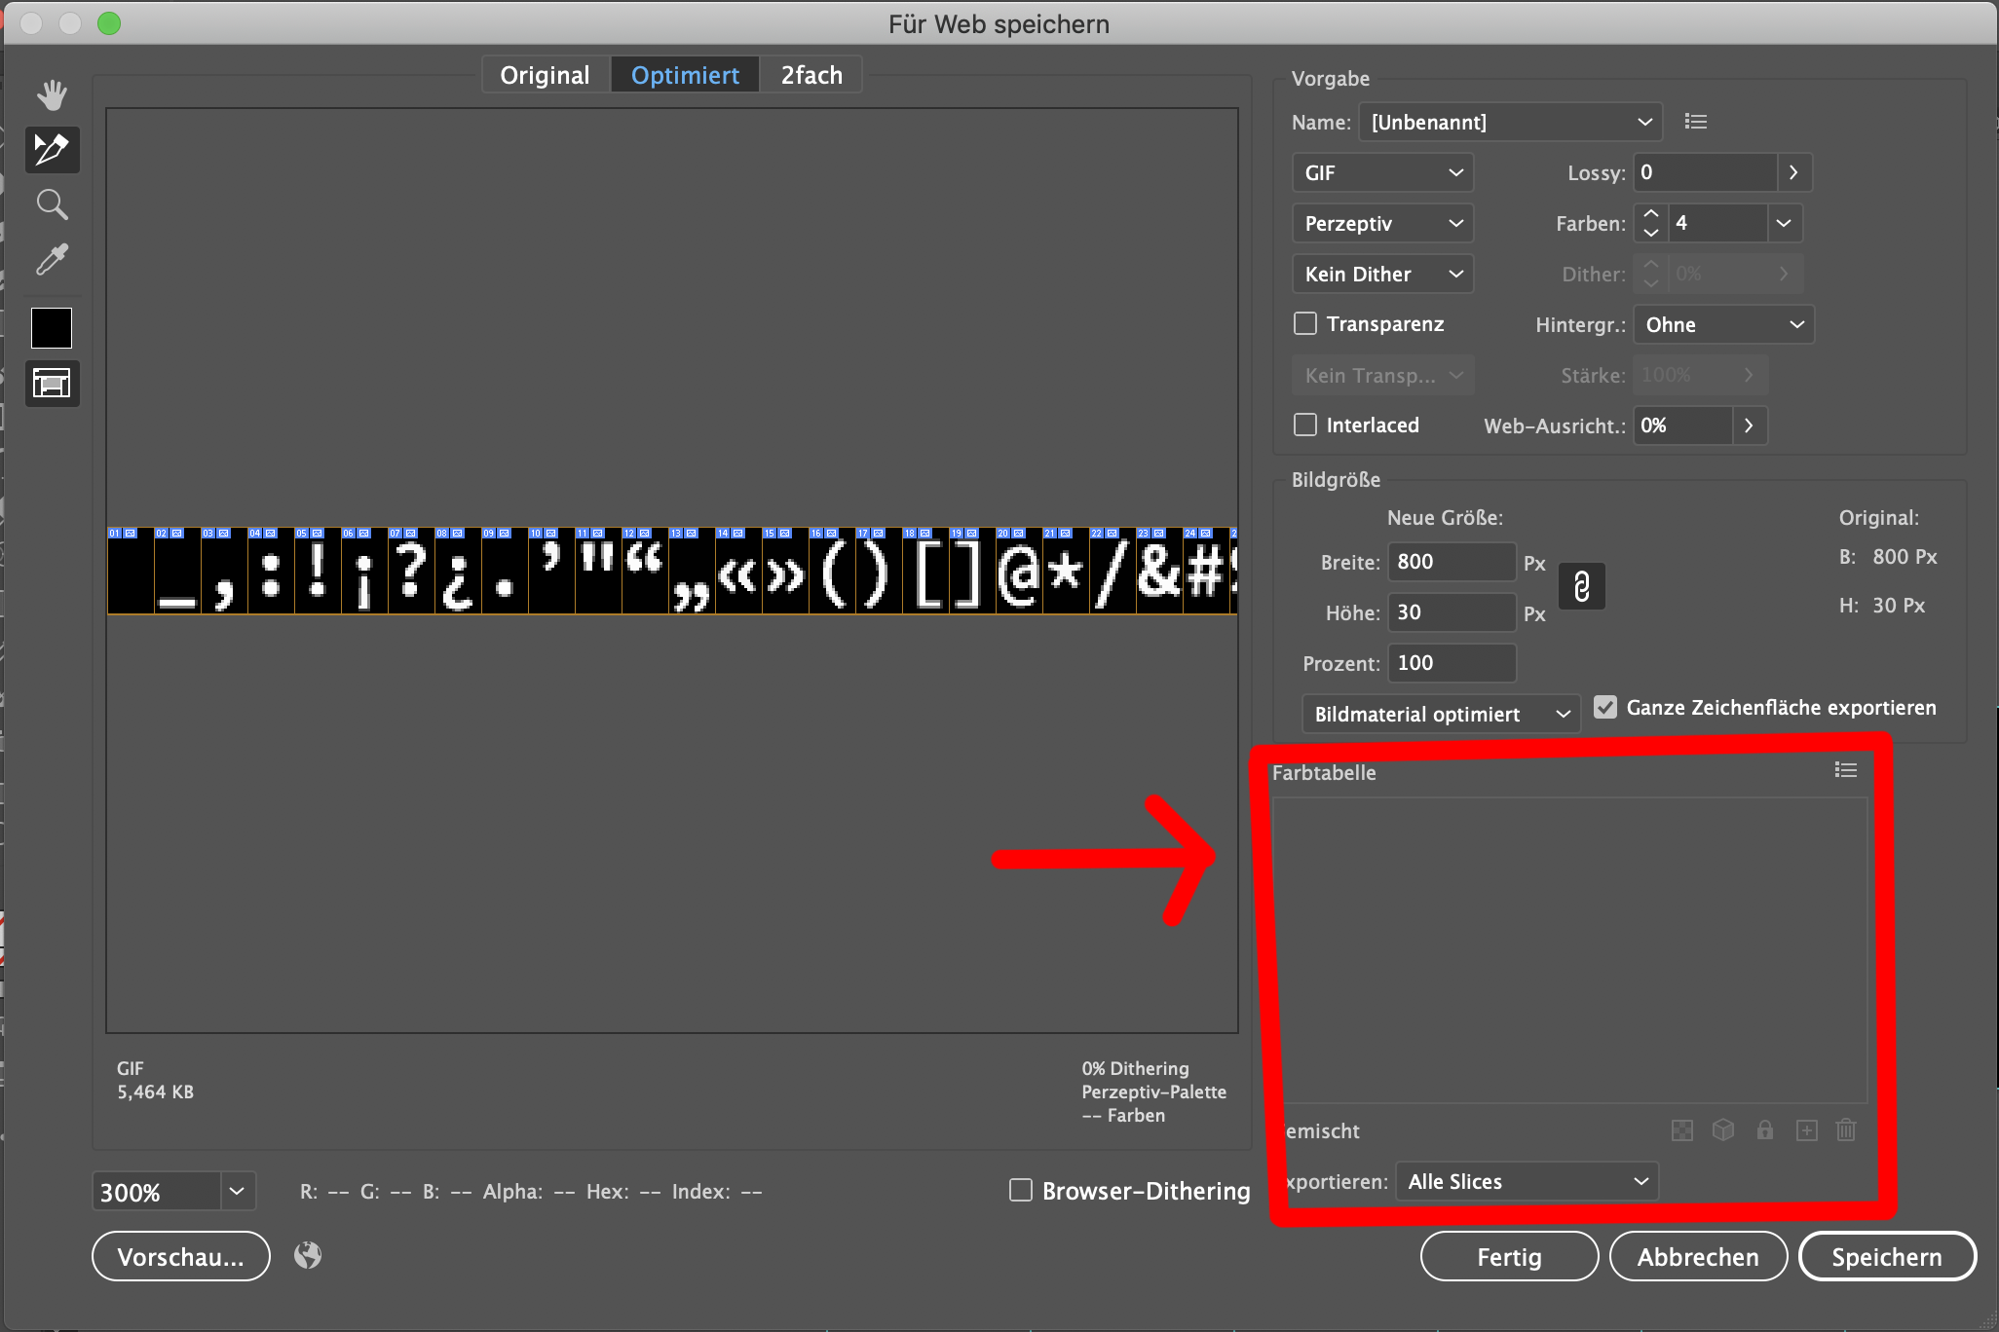Toggle slices visibility in the toolbar

52,384
